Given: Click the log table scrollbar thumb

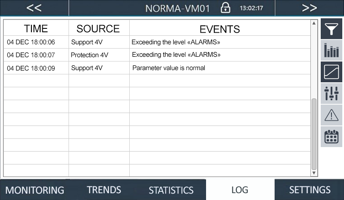Looking at the screenshot, I should coord(314,134).
